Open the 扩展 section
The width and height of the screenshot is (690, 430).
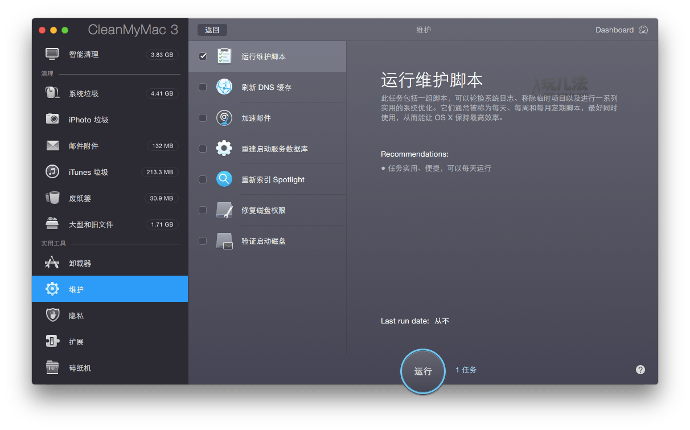110,341
